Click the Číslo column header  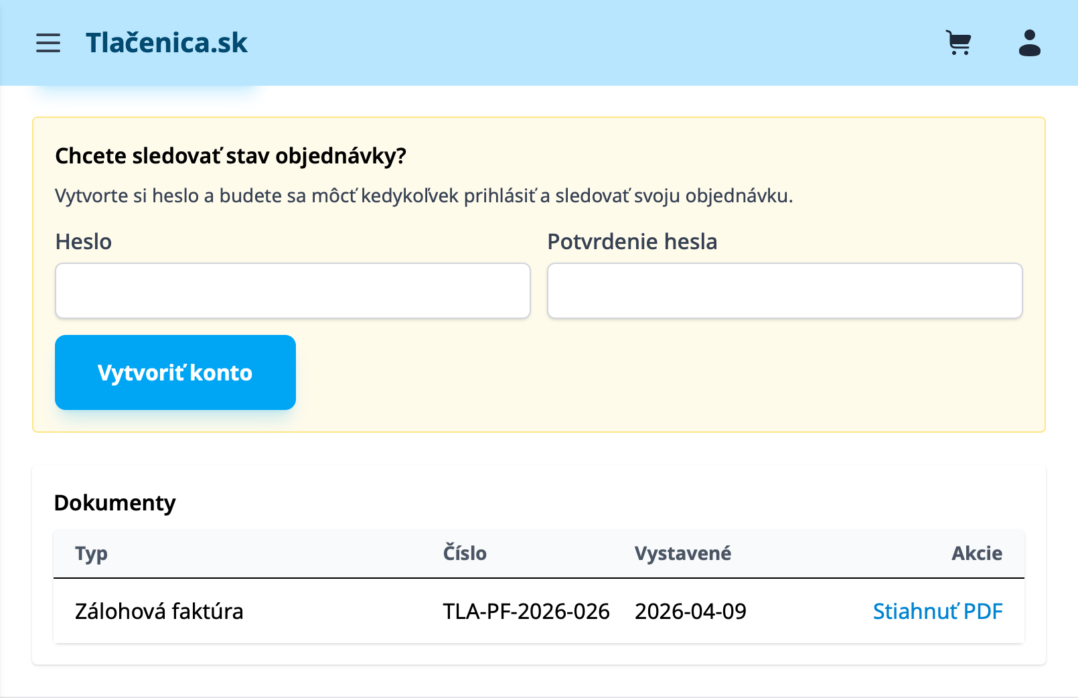[x=465, y=553]
